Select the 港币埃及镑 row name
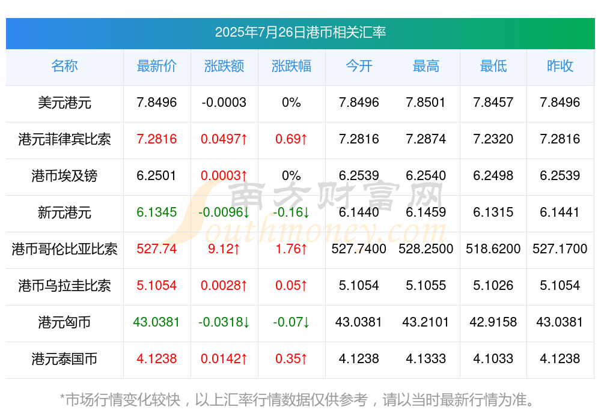 click(x=64, y=176)
